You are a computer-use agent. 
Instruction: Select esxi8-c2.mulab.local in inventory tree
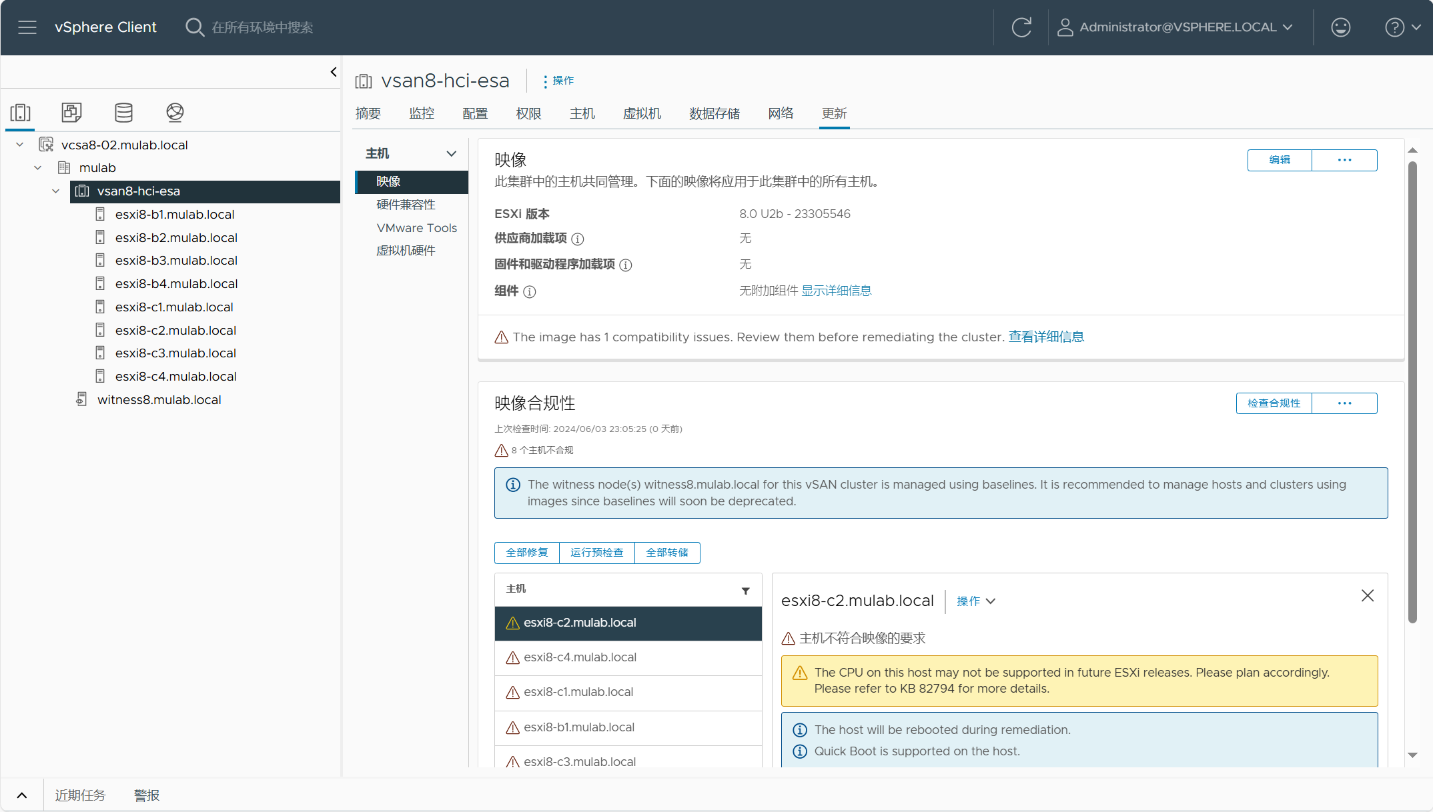pyautogui.click(x=175, y=331)
